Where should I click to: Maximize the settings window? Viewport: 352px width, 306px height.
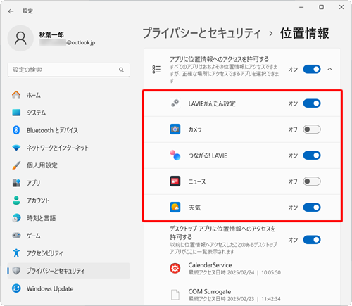click(x=321, y=7)
